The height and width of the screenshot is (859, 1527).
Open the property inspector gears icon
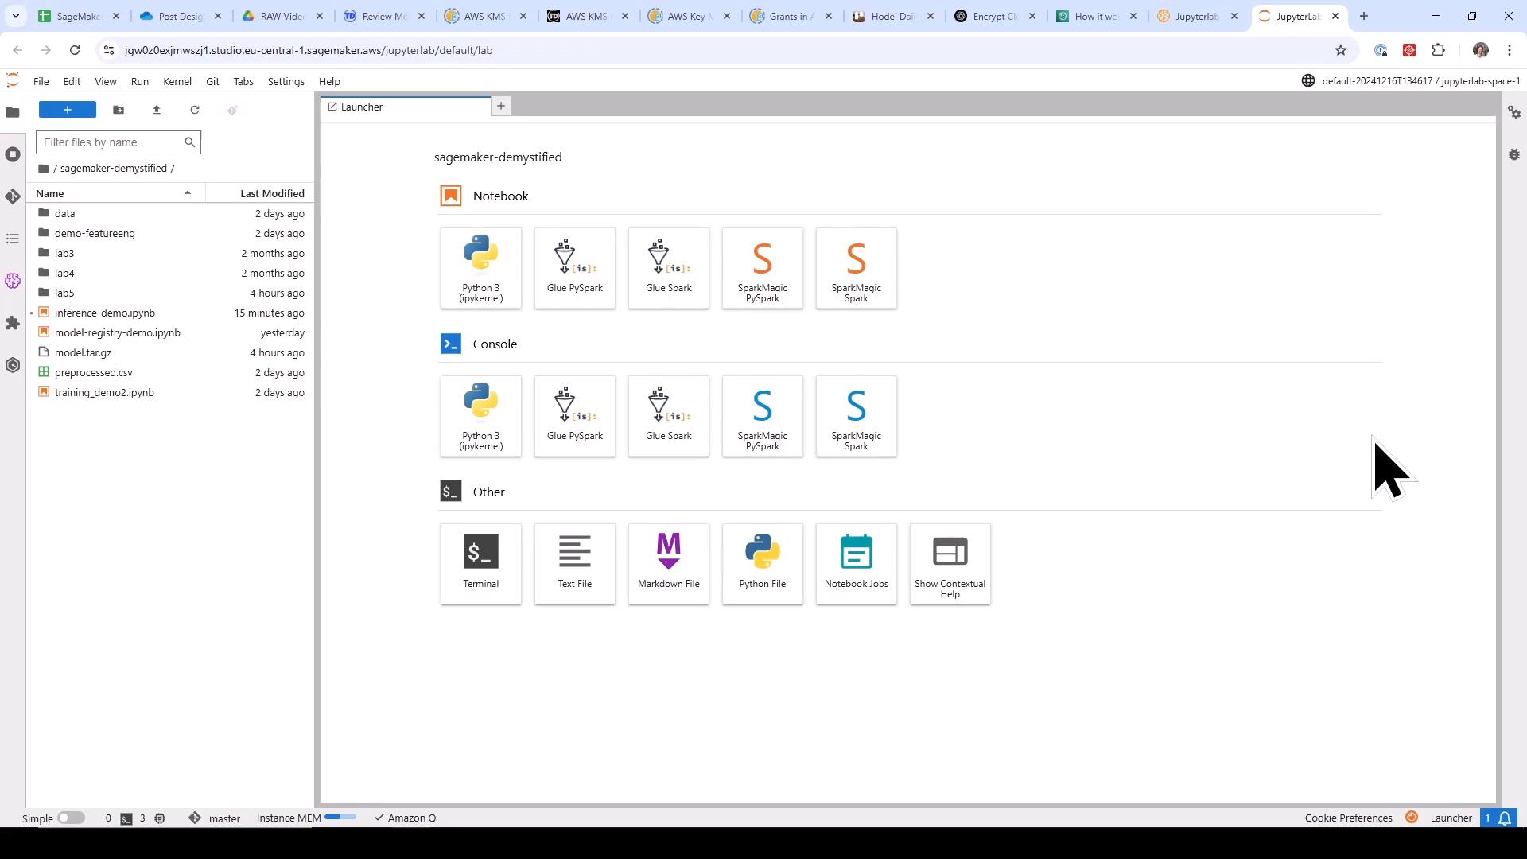click(x=1514, y=113)
